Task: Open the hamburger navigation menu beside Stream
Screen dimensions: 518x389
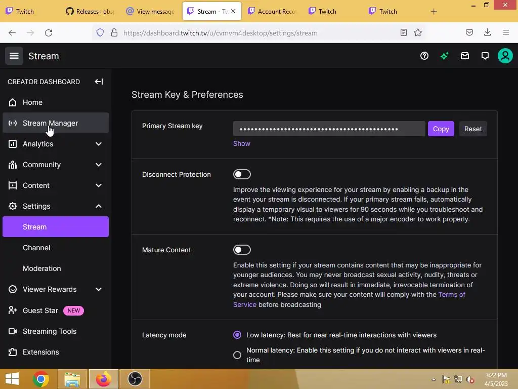Action: coord(14,56)
